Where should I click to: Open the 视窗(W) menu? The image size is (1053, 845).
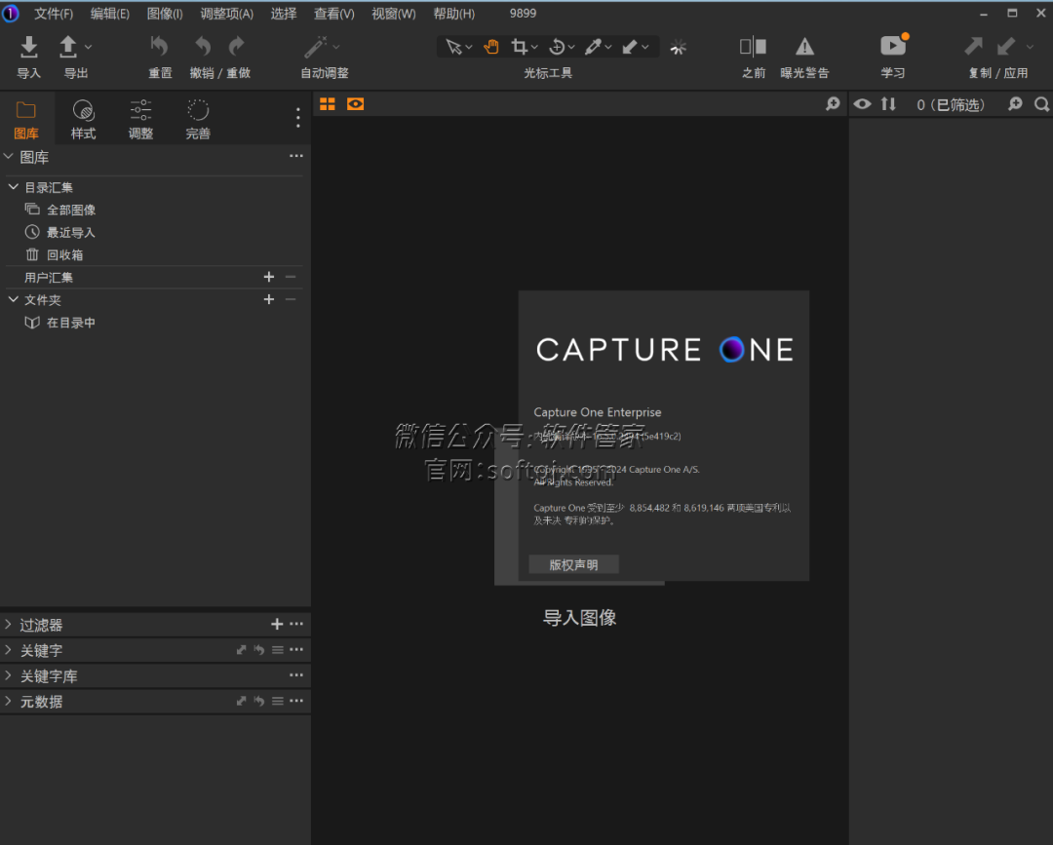click(394, 14)
